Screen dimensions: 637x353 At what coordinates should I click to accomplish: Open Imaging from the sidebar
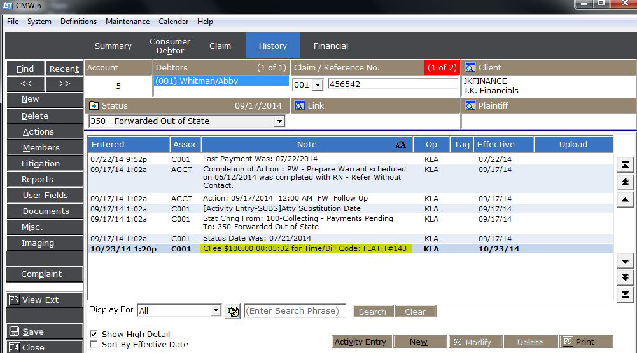45,243
